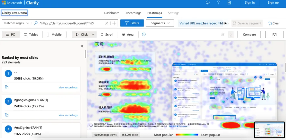View recordings for #googleSignIn element

[68, 115]
